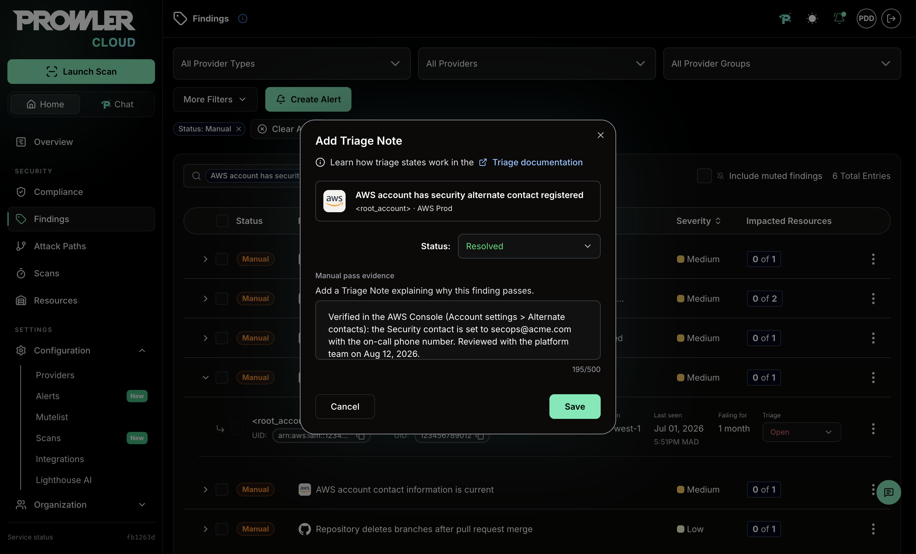Click into the triage note text area
This screenshot has width=916, height=554.
tap(458, 330)
